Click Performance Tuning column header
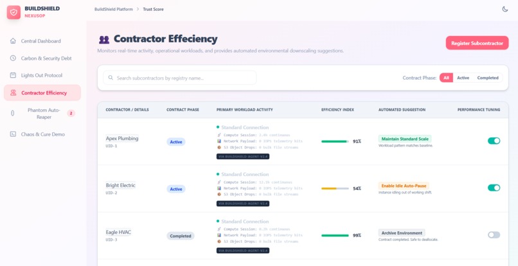The width and height of the screenshot is (518, 266). click(x=479, y=110)
